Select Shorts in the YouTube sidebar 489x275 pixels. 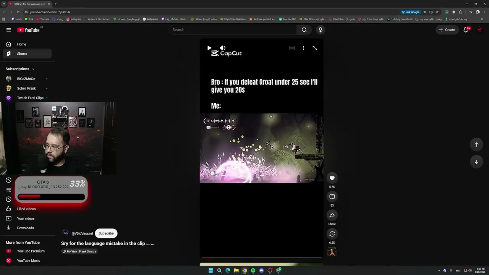[x=27, y=54]
